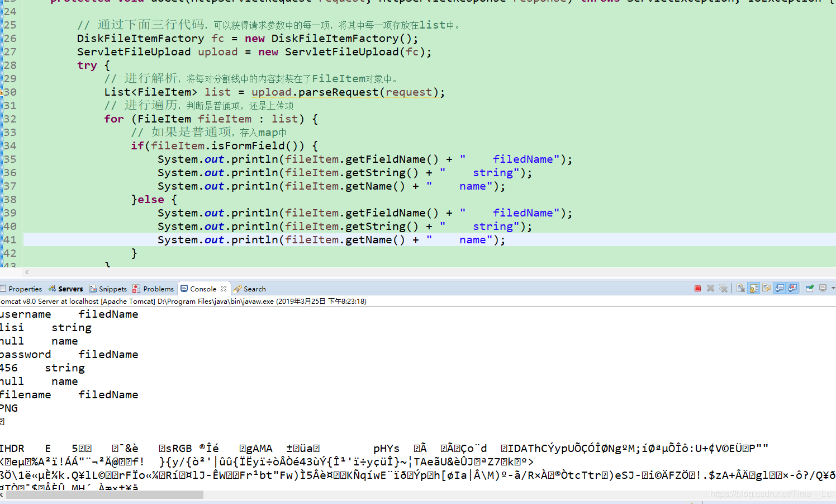Click 'DiskFileItemFactory fc' declaration on line 26

150,39
